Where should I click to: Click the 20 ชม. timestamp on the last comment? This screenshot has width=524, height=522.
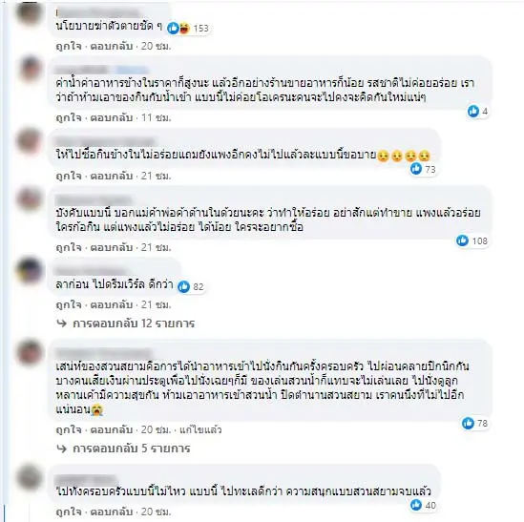156,512
